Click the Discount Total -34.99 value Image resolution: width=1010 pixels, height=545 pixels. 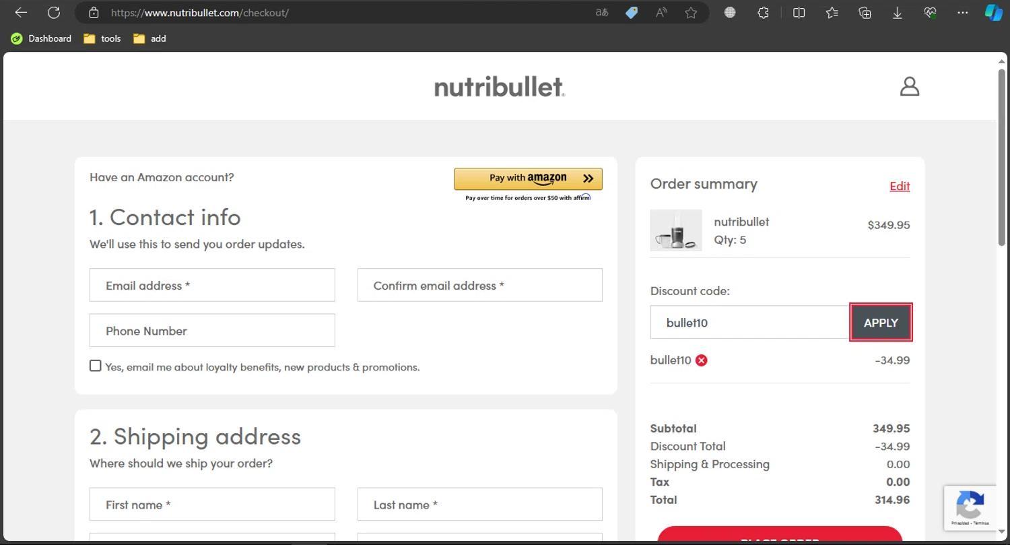click(x=892, y=446)
